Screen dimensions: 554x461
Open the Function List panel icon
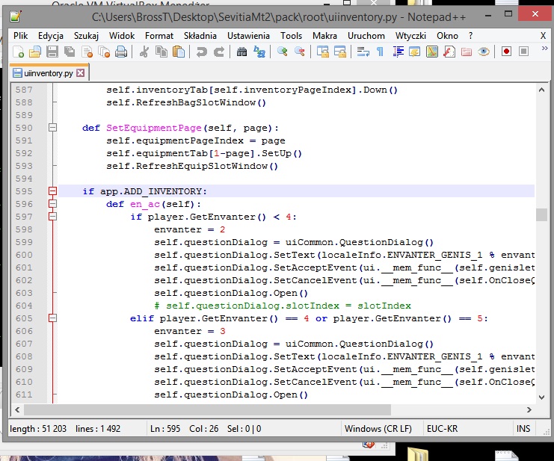pos(449,52)
